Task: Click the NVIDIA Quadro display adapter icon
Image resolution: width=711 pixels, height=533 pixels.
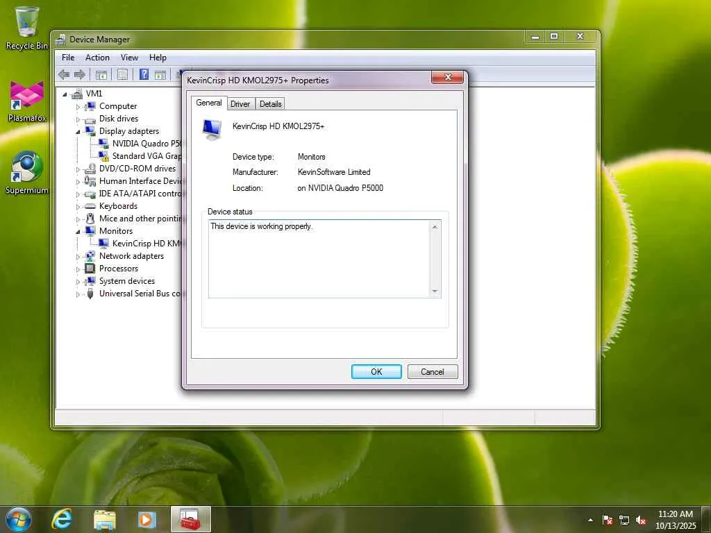Action: point(103,144)
